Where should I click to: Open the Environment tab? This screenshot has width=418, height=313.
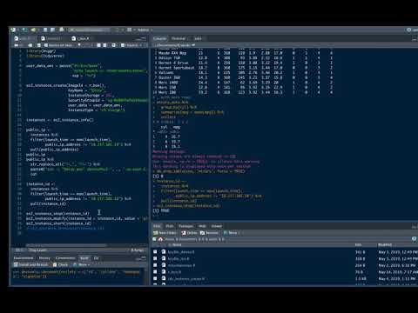pyautogui.click(x=24, y=258)
